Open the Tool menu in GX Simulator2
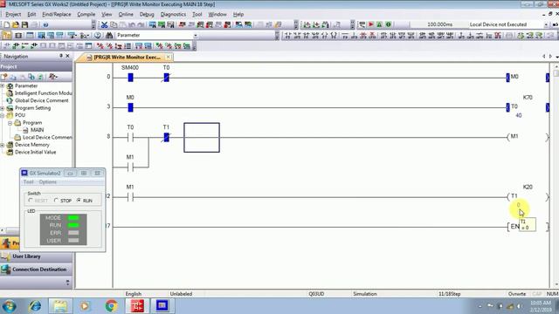Screen dimensions: 559x314 tap(28, 182)
